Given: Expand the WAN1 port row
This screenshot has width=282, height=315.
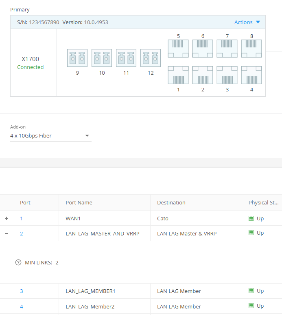Looking at the screenshot, I should click(6, 218).
